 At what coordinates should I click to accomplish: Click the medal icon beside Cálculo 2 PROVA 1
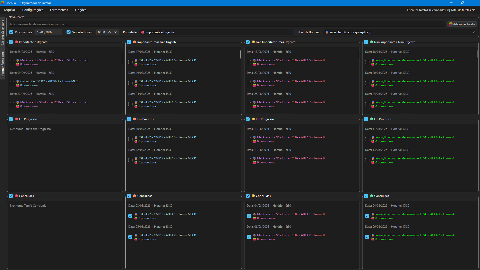[18, 81]
